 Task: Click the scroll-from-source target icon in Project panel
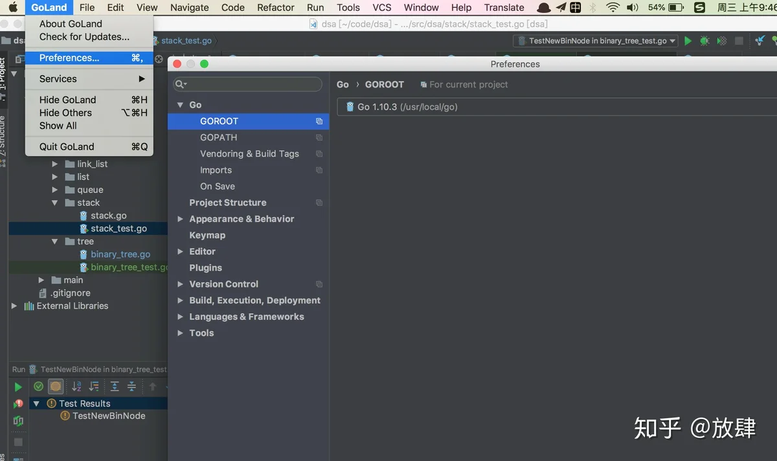pos(159,59)
